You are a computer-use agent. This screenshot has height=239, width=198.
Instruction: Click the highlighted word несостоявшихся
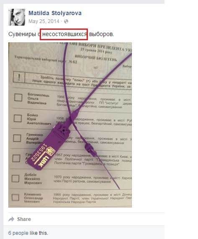click(x=64, y=34)
